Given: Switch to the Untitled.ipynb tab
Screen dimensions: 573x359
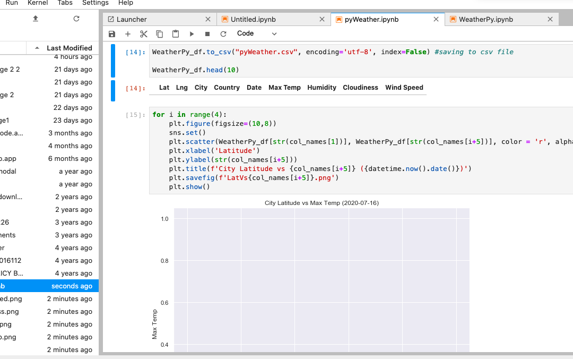Looking at the screenshot, I should point(273,20).
